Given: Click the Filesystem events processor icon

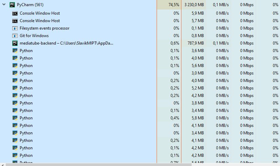Looking at the screenshot, I should [x=15, y=28].
